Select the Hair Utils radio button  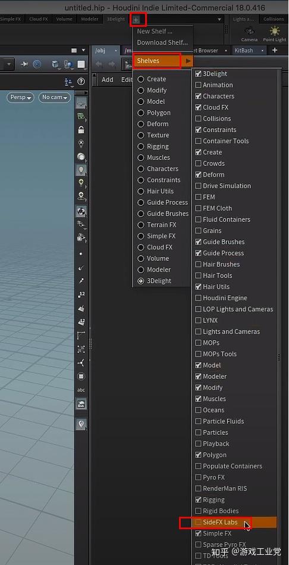click(x=141, y=191)
